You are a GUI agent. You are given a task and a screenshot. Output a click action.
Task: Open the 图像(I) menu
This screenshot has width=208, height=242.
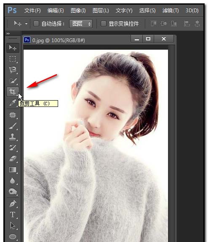(x=78, y=11)
